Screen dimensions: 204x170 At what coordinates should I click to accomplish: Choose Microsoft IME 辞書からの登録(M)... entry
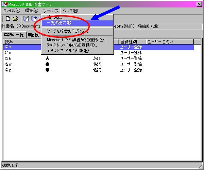[x=77, y=40]
